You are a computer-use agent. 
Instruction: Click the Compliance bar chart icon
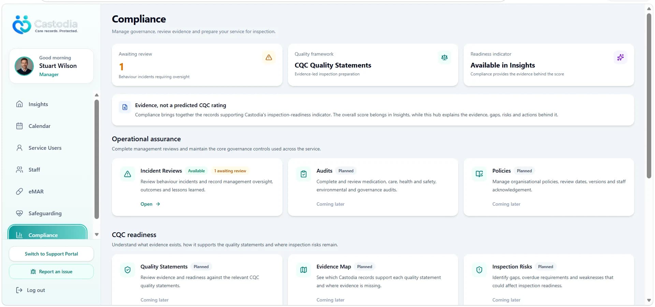click(19, 235)
